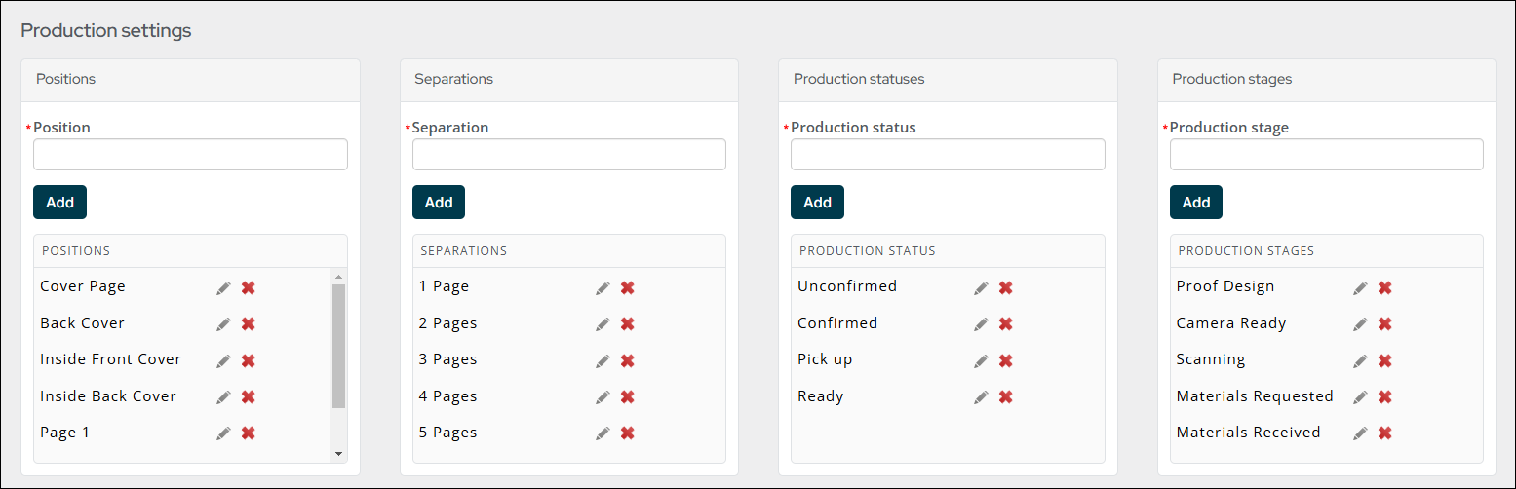Screen dimensions: 1516x489
Task: Click the Positions list scrollbar thumb
Action: tap(339, 346)
